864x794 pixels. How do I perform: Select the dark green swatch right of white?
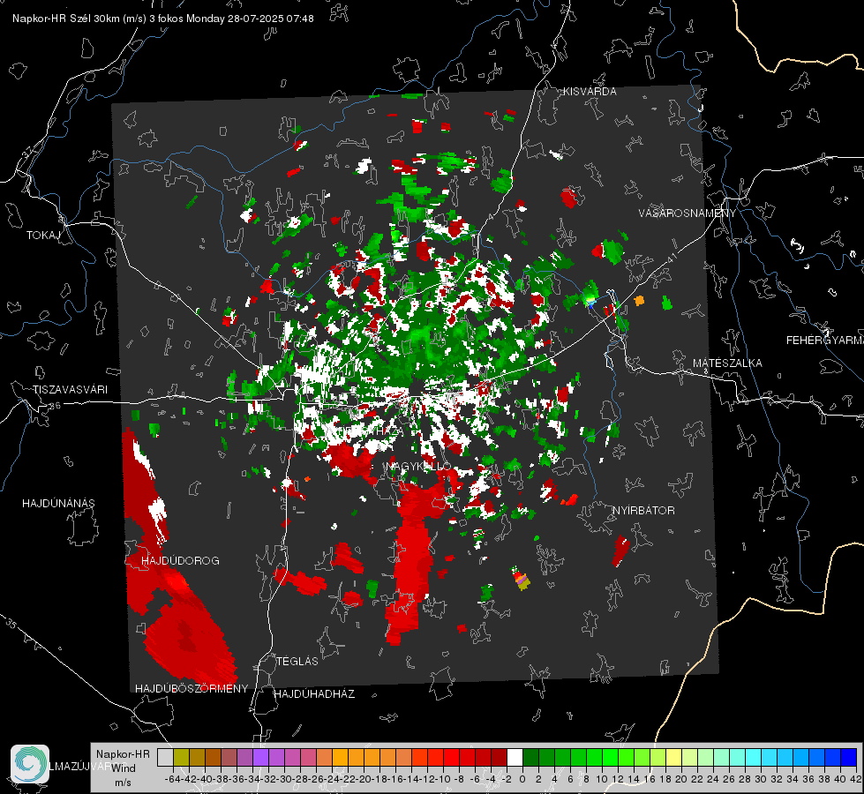(x=530, y=757)
